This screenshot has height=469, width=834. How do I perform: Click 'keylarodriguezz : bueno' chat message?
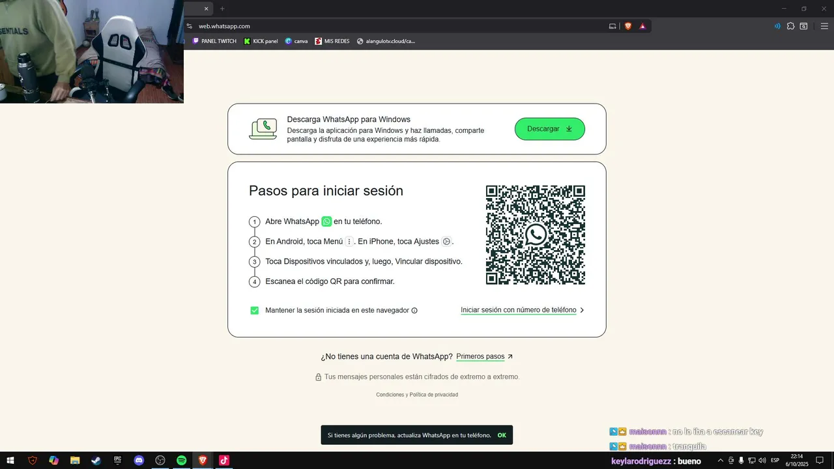click(x=656, y=461)
